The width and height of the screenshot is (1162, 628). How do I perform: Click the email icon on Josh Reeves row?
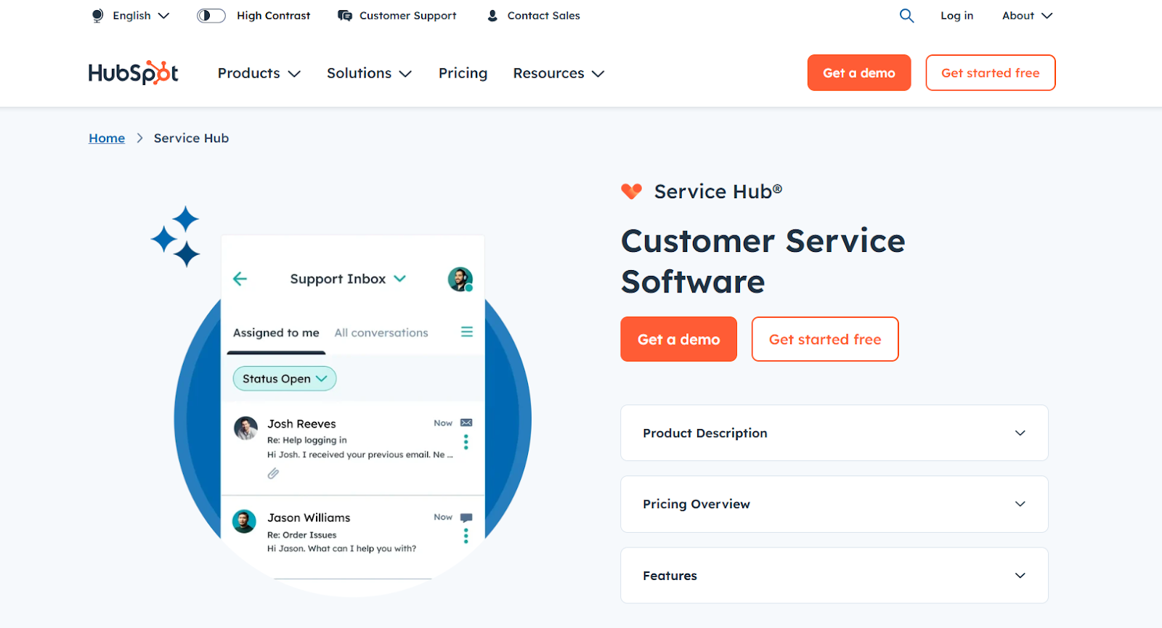(466, 423)
